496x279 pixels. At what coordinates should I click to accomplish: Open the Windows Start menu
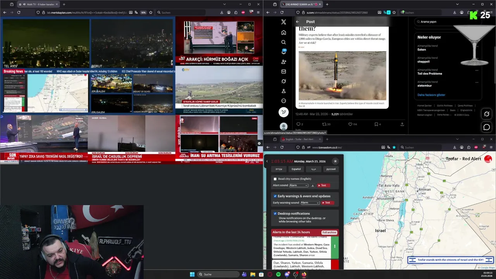click(192, 274)
